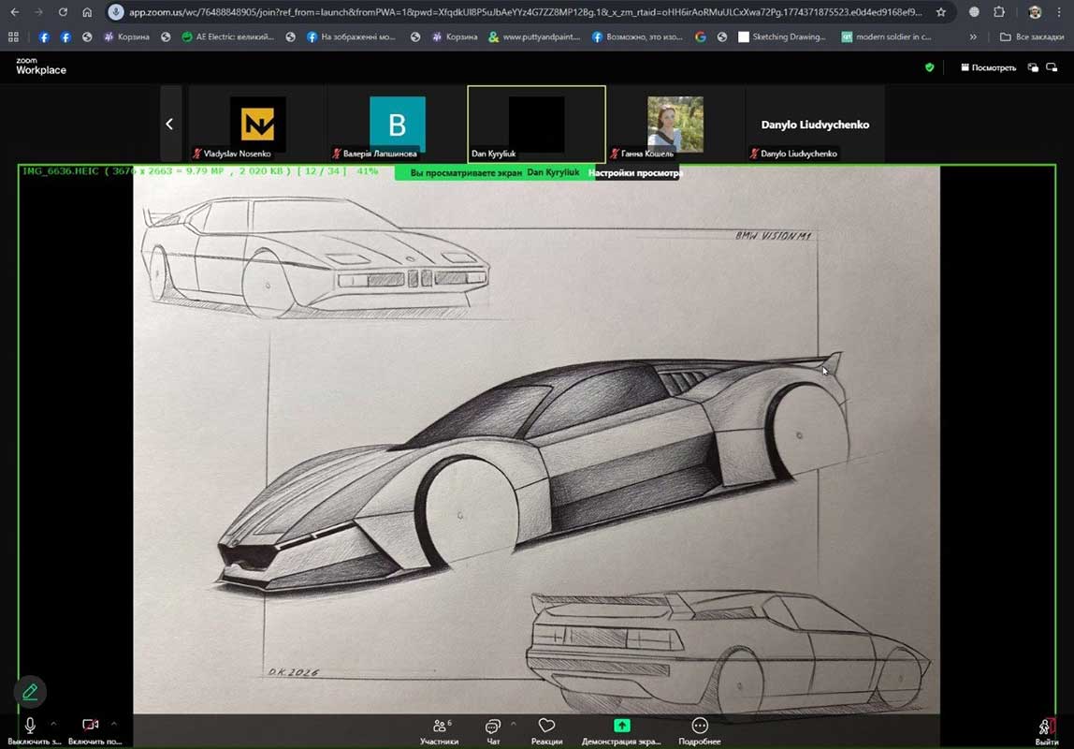Open the View Settings button

click(634, 173)
